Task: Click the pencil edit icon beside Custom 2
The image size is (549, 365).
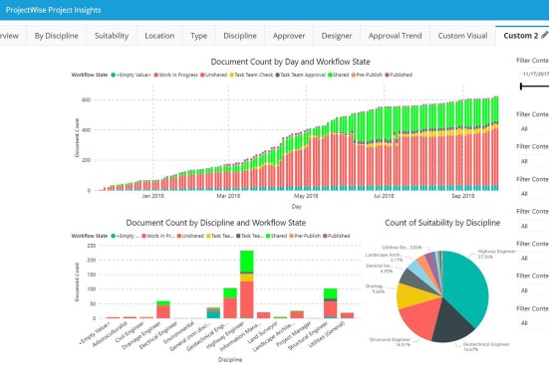Action: (544, 35)
